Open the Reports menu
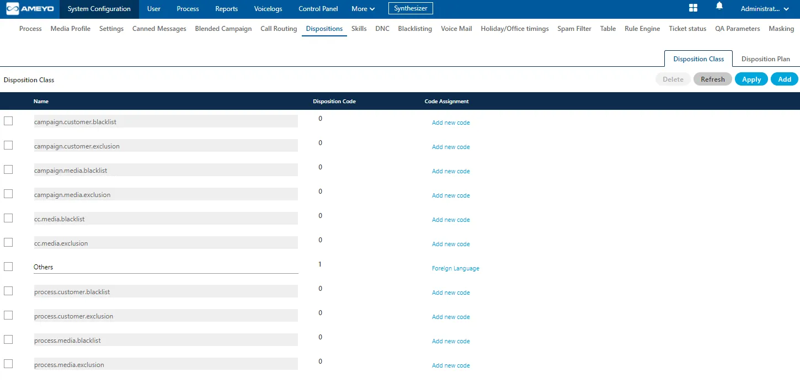800x388 pixels. click(x=227, y=9)
